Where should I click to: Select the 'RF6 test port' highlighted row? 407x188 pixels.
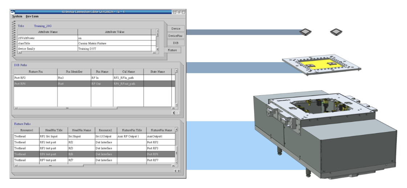[x=94, y=154]
